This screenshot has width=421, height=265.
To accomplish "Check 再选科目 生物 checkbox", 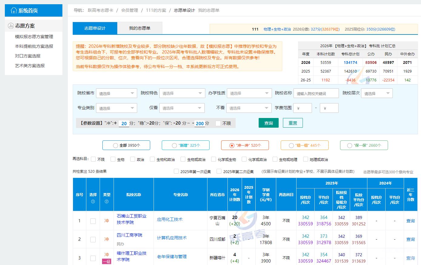I will tap(113, 159).
